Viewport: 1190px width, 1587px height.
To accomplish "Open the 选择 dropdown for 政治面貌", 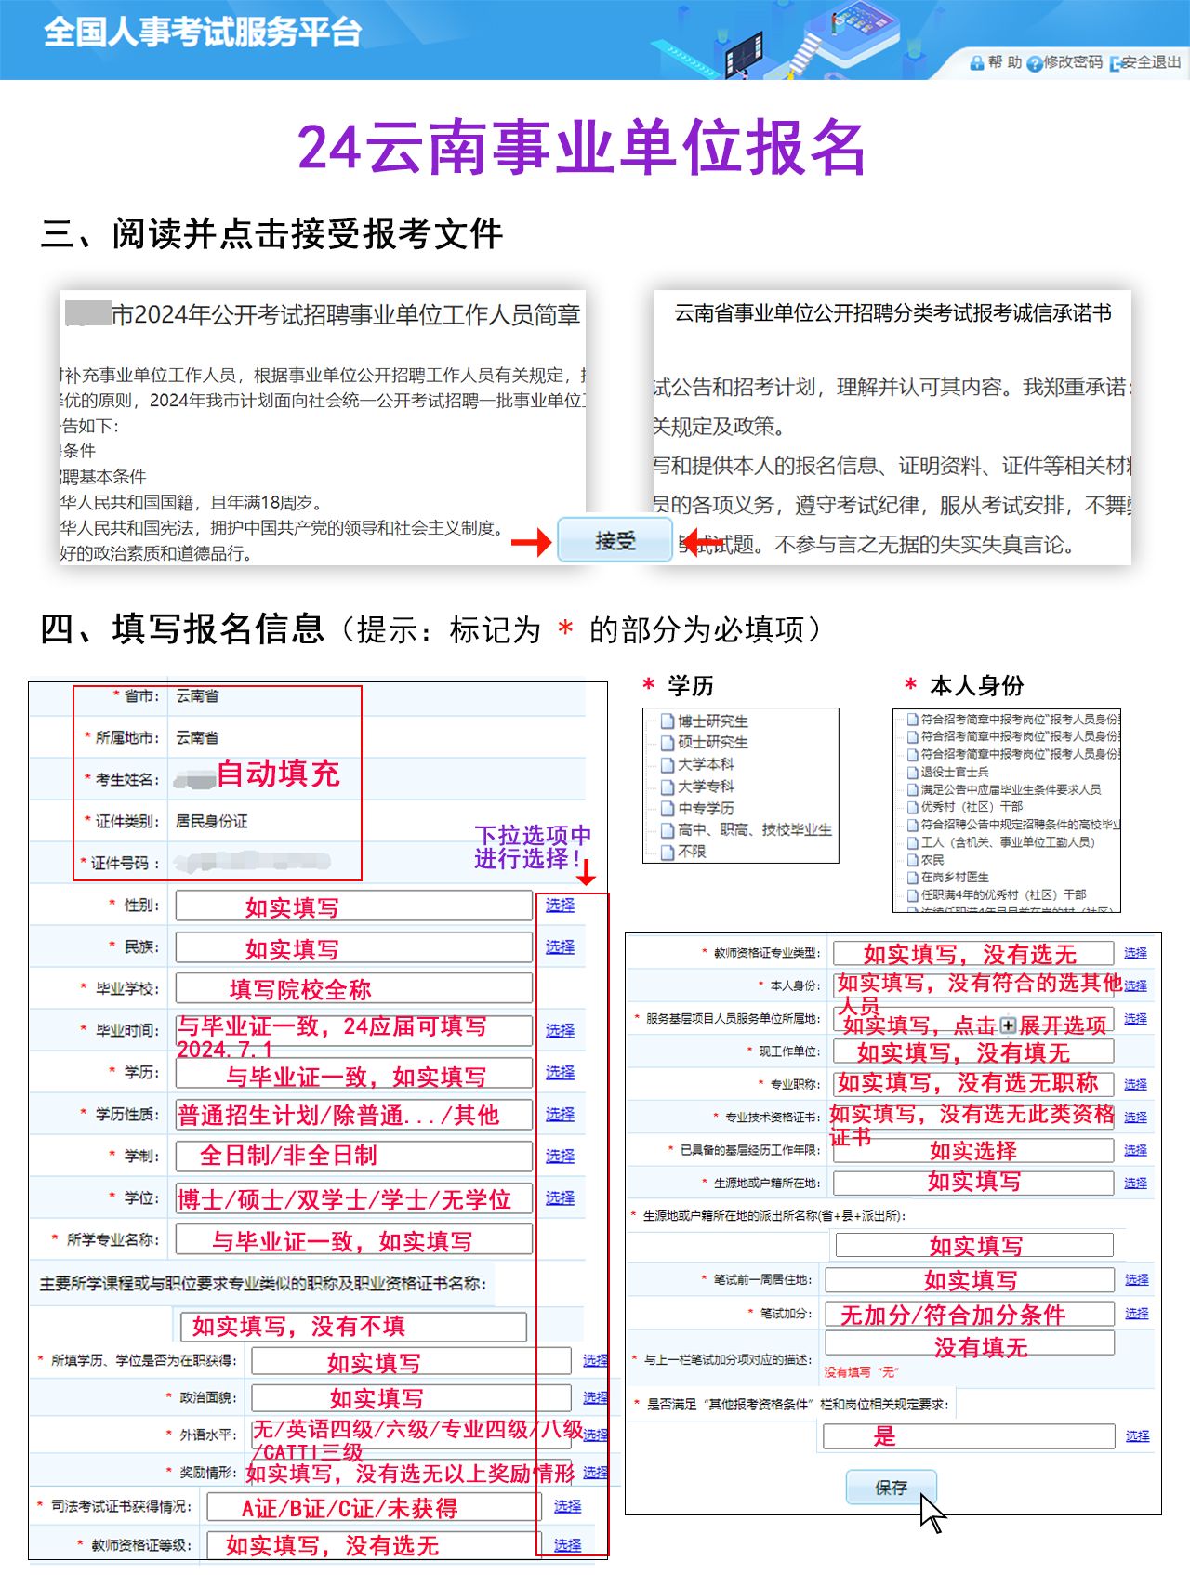I will click(x=595, y=1398).
